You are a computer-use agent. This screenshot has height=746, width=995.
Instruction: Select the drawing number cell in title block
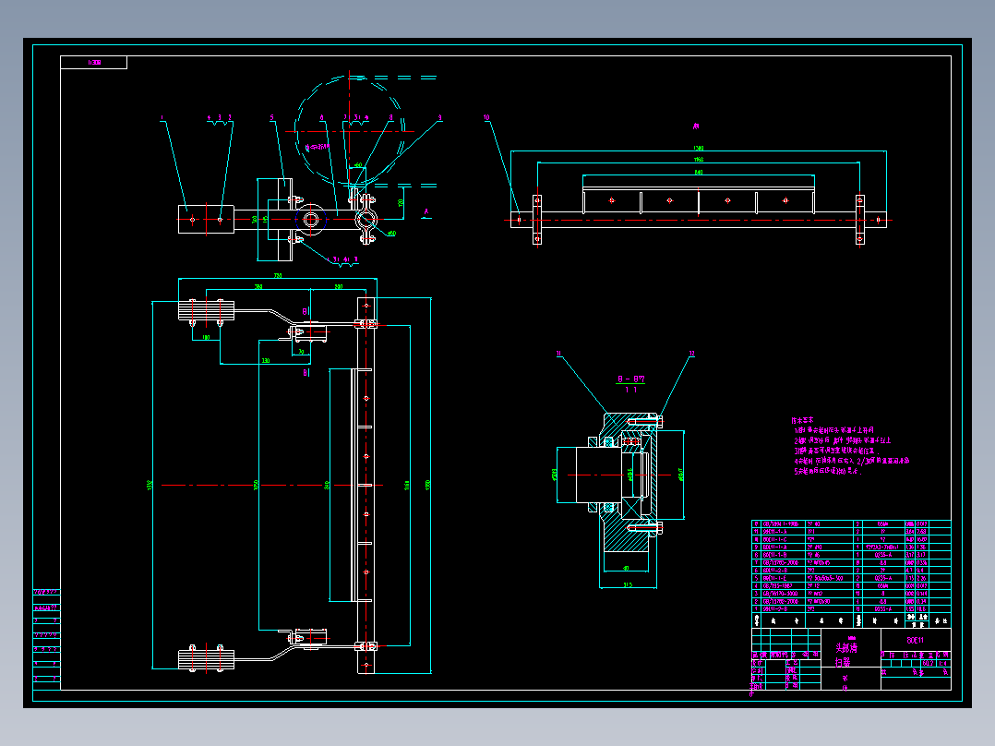click(x=916, y=640)
